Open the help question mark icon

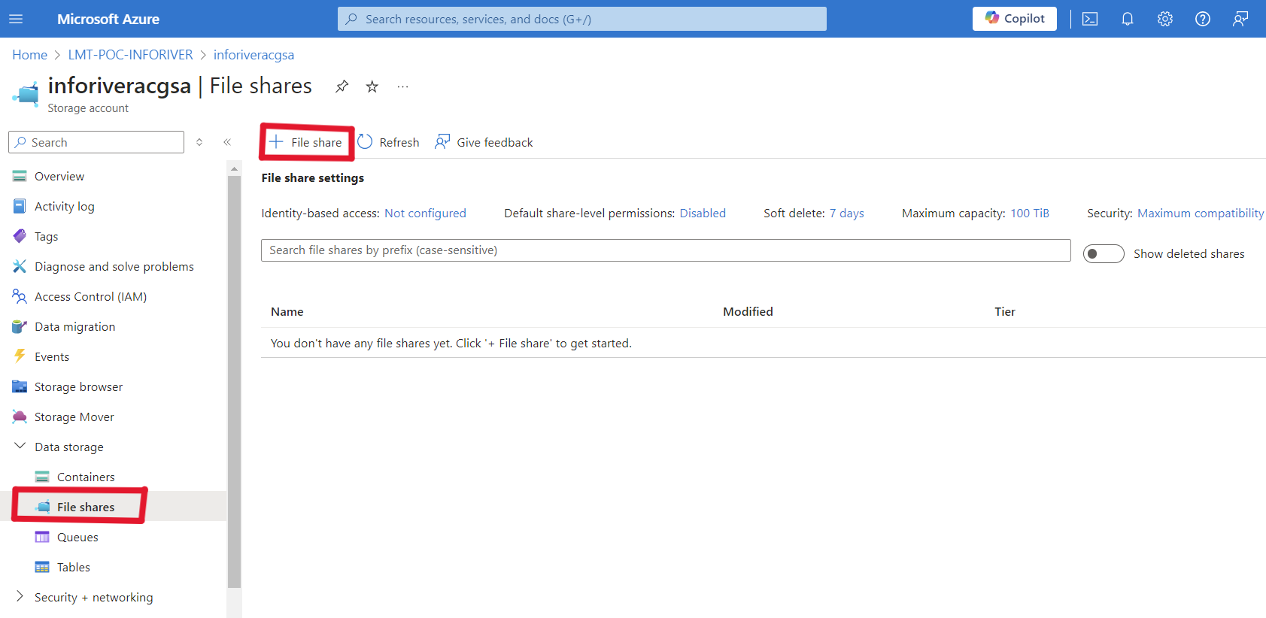point(1202,19)
